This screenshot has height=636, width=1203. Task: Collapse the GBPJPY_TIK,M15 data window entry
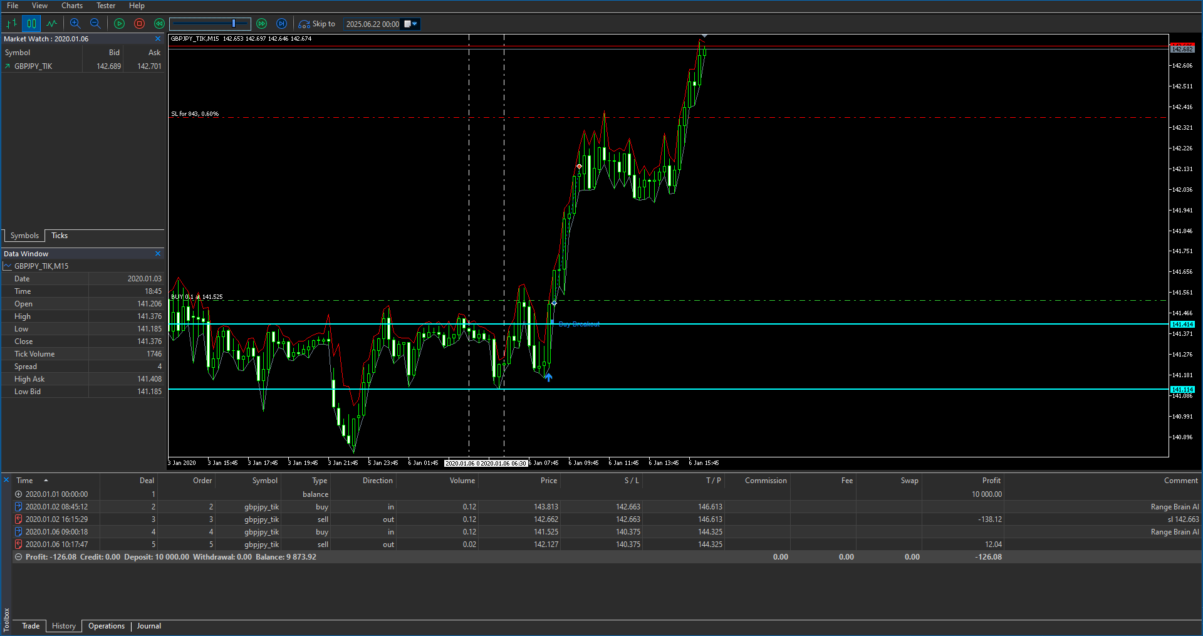[8, 266]
